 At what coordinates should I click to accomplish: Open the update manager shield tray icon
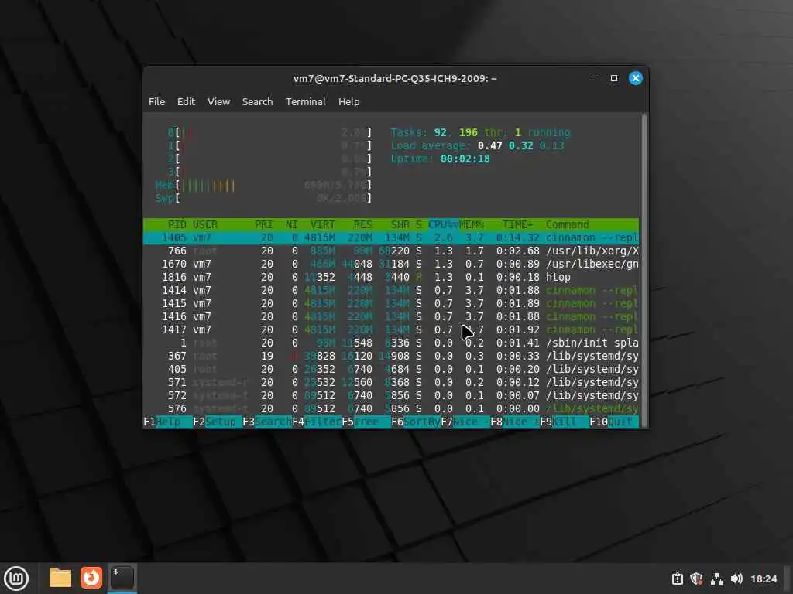coord(696,579)
